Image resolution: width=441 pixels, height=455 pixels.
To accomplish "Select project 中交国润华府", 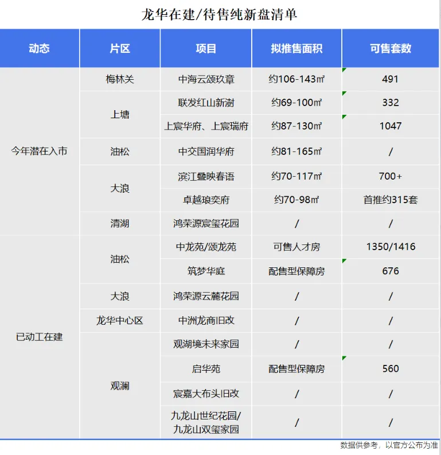I will (x=206, y=151).
